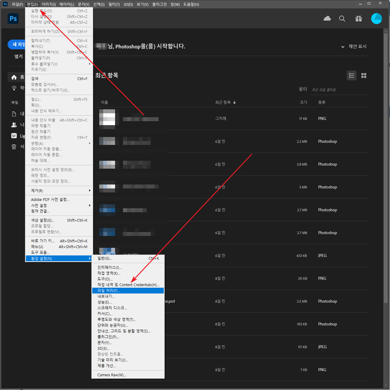
Task: Select 일반(G) in preferences submenu
Action: point(128,258)
